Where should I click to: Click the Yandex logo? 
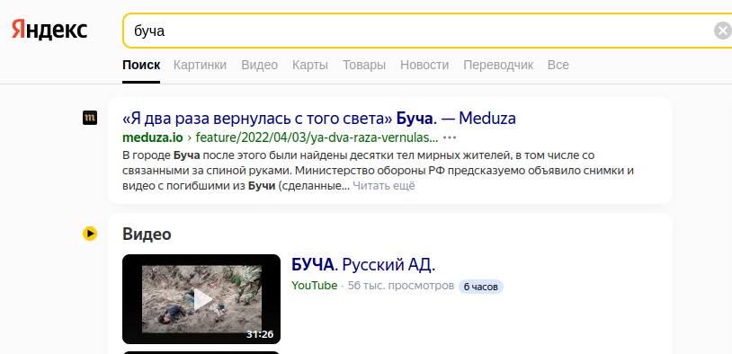(49, 30)
